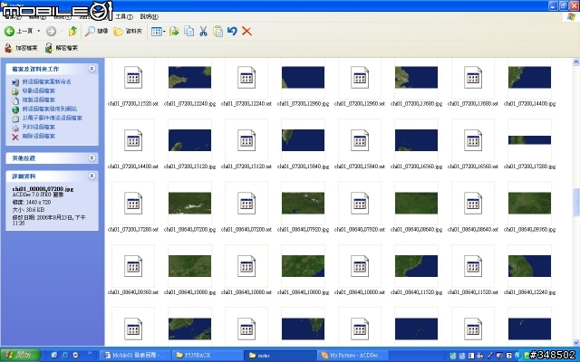Select the chi01_08640,09360 .set file icon

click(133, 266)
